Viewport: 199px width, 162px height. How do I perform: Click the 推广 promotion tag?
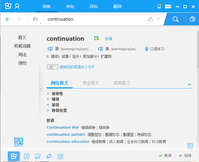point(53,67)
